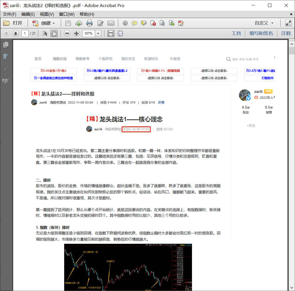Click the 淘股论坛 nav link
Viewport: 295px width, 291px height.
click(x=60, y=59)
